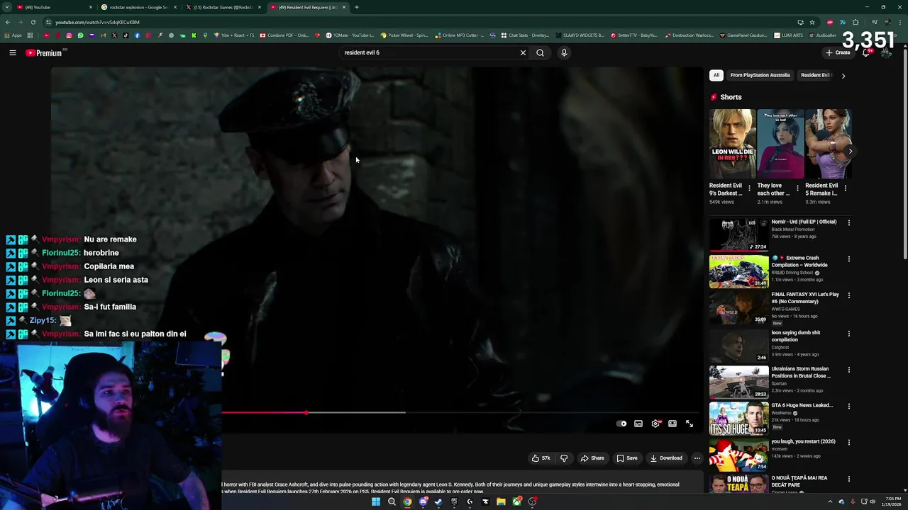Select the Resident Evil filter chip

[x=815, y=75]
